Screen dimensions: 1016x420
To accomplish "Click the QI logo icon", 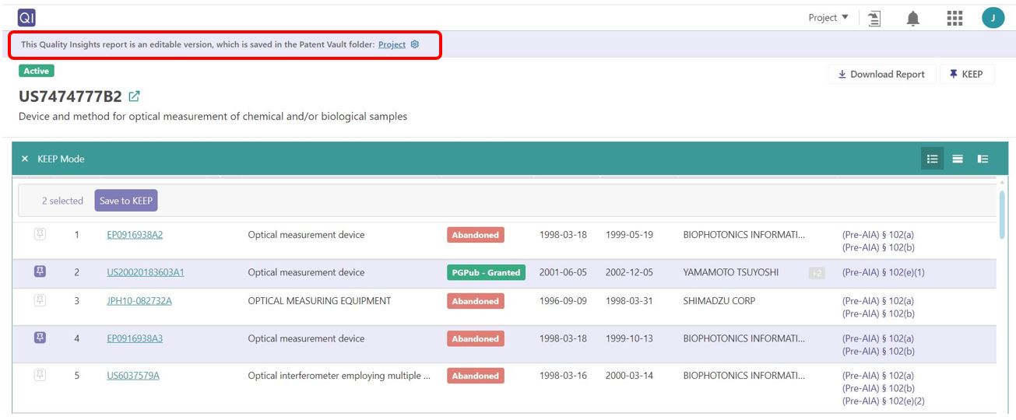I will click(26, 16).
